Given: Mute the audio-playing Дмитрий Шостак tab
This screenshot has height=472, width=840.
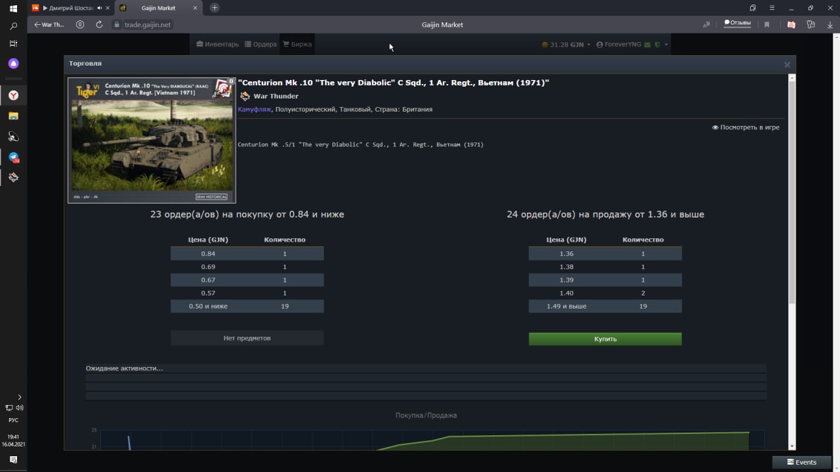Looking at the screenshot, I should point(99,8).
